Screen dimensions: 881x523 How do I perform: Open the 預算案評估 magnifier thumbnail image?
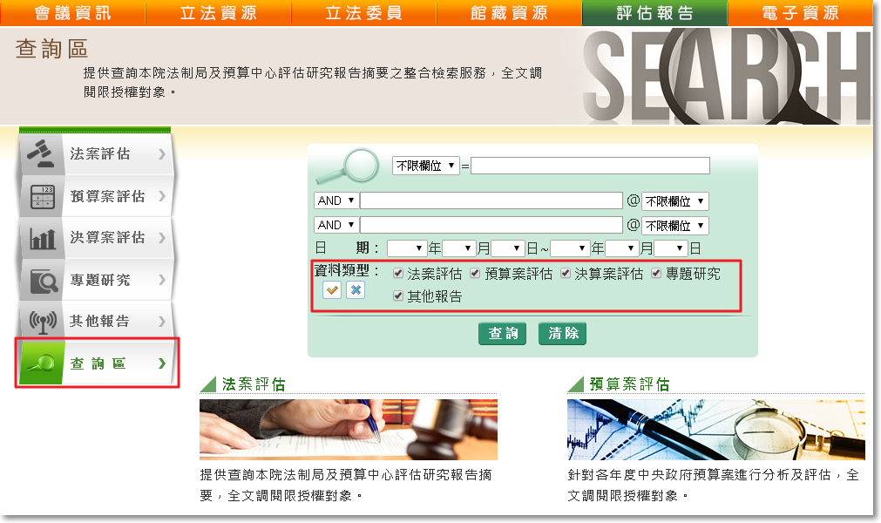[x=715, y=430]
